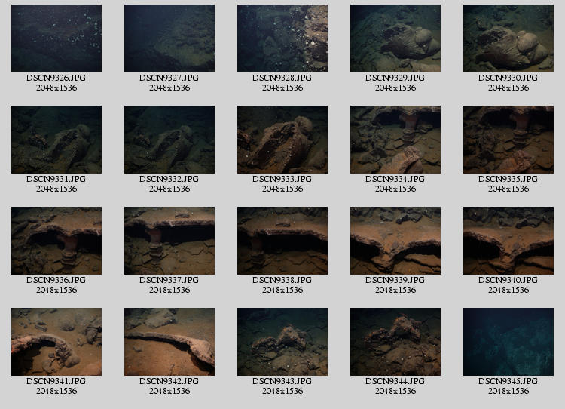Select image DSCN9330.JPG
Viewport: 565px width, 409px height.
tap(508, 38)
